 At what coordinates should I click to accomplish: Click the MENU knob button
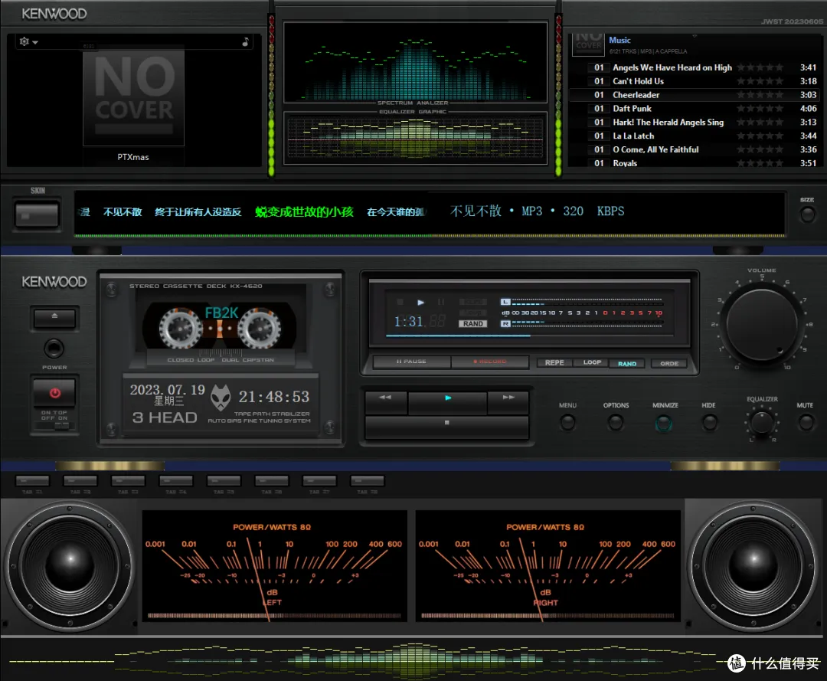[x=567, y=422]
